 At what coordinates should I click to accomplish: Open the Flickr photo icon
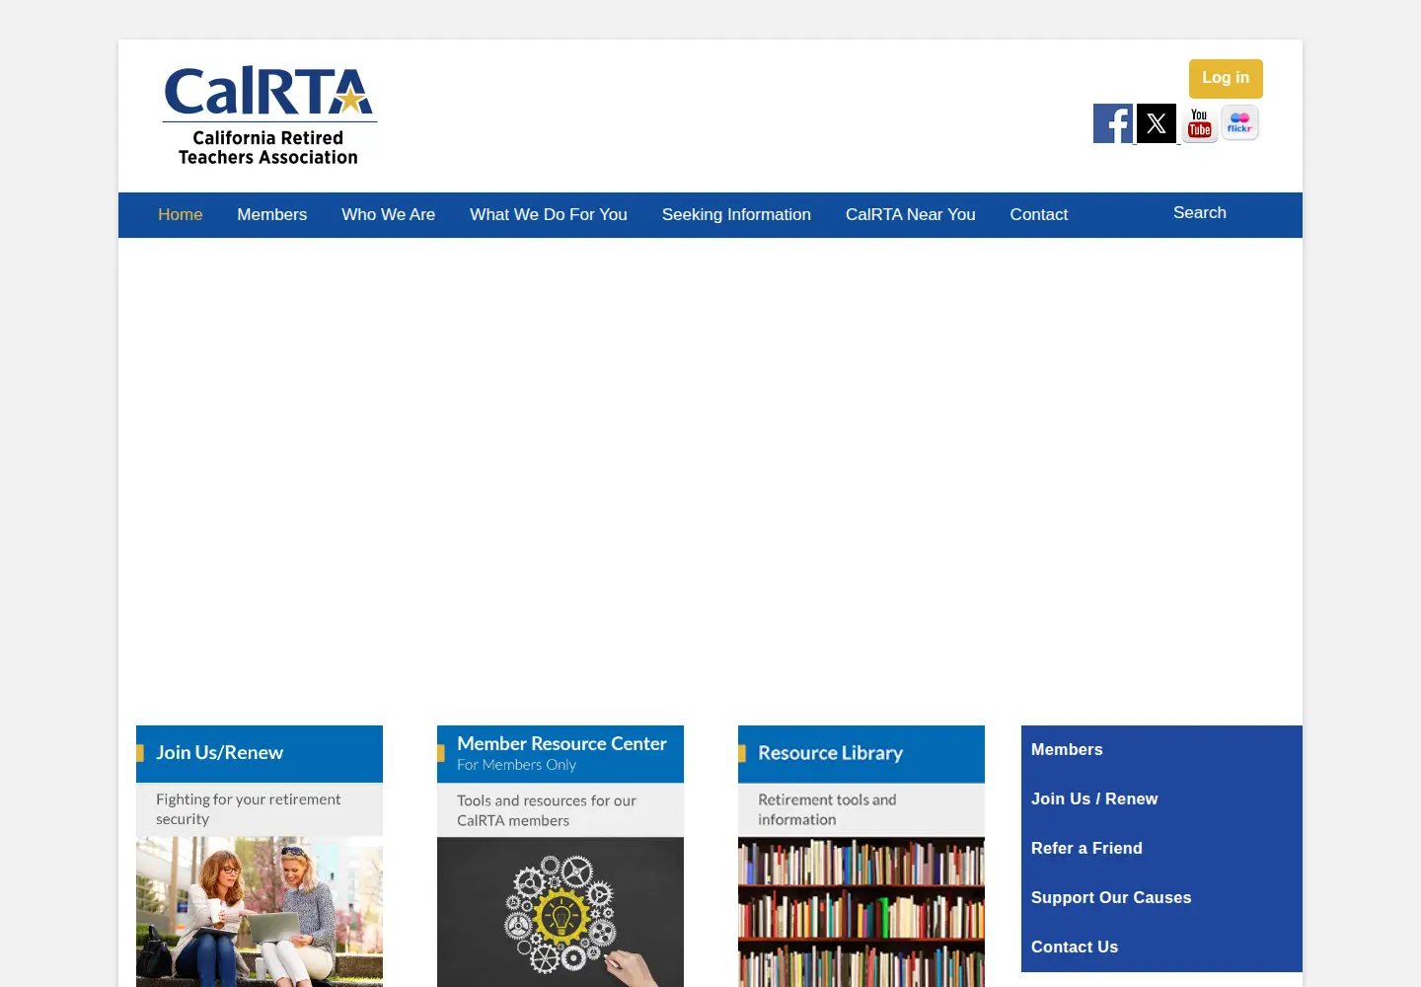[1240, 122]
